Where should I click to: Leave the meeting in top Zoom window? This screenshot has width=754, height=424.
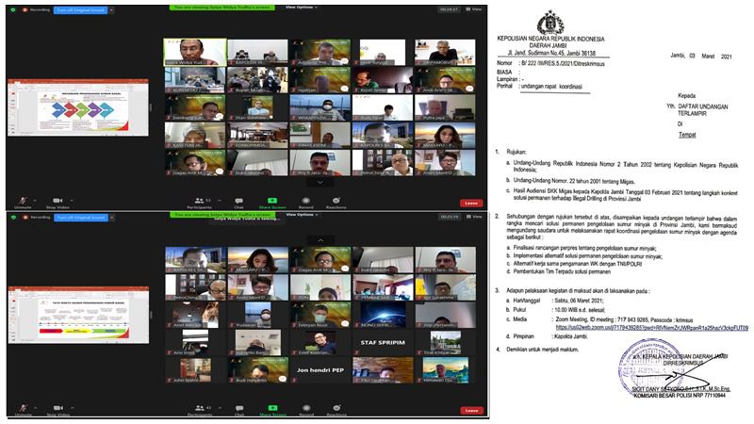click(x=469, y=203)
